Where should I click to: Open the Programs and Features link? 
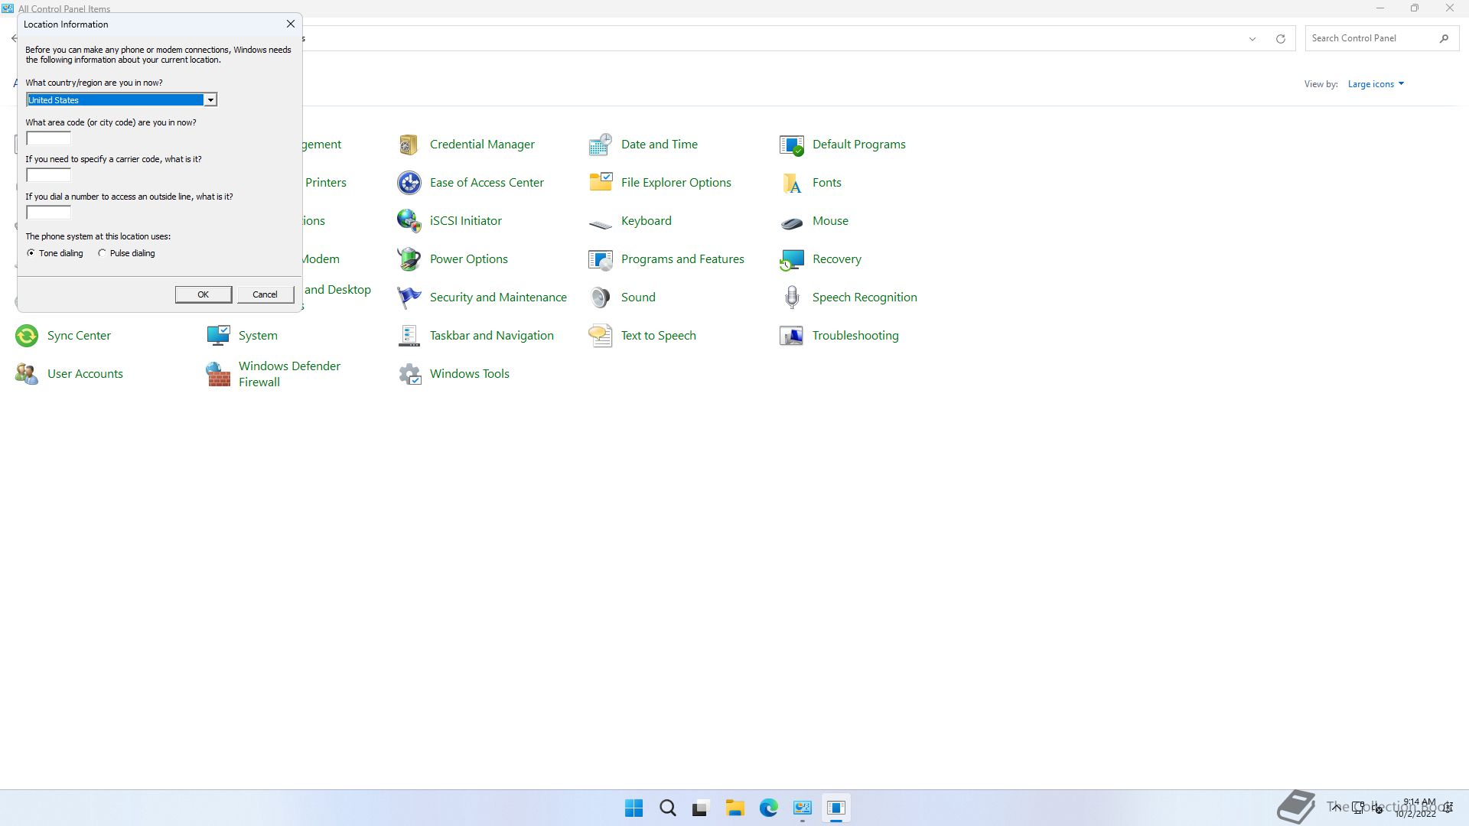pyautogui.click(x=682, y=259)
